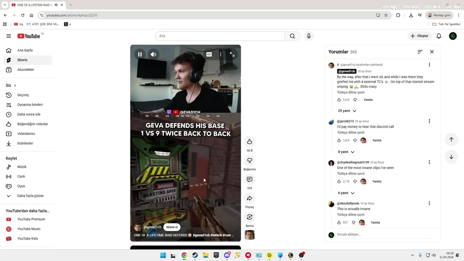The height and width of the screenshot is (261, 464).
Task: Reply to the pinned comment via Yanıtla
Action: point(368,100)
